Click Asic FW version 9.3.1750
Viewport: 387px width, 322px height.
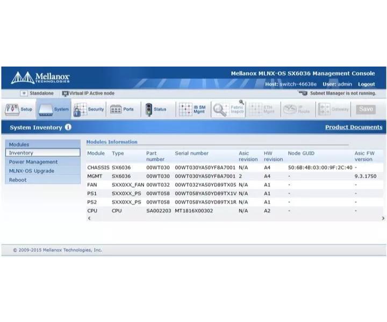tap(365, 176)
